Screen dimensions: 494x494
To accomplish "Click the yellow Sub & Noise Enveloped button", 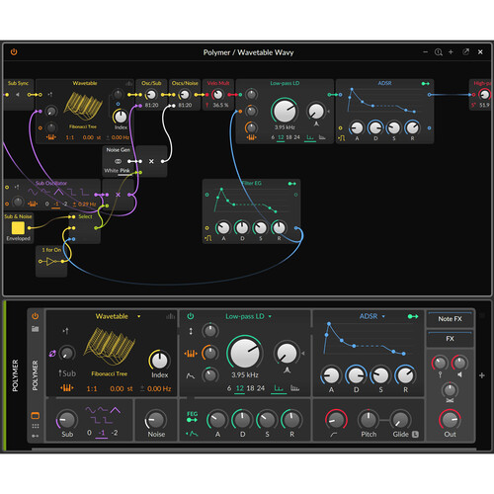I will 18,228.
